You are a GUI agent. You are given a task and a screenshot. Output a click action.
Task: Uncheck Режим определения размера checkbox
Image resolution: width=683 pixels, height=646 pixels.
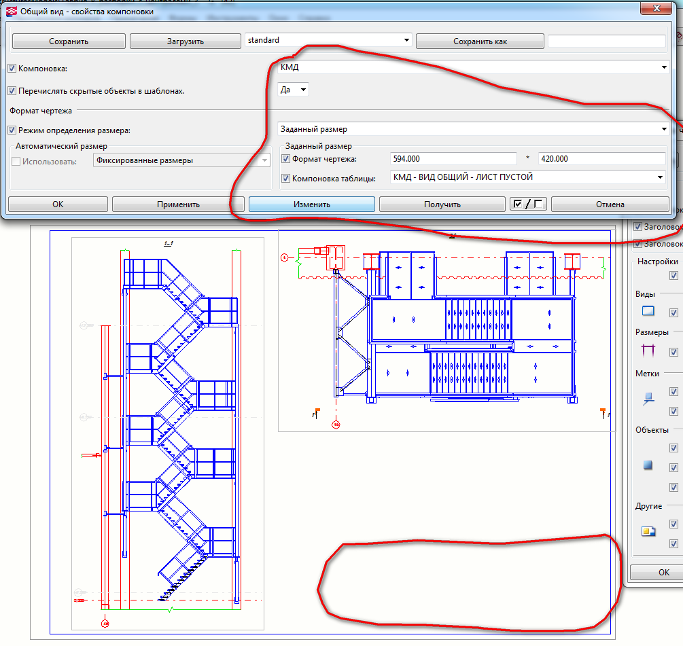click(12, 130)
